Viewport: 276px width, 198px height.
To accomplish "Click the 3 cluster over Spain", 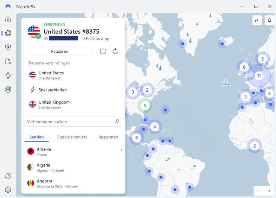I will click(x=245, y=97).
